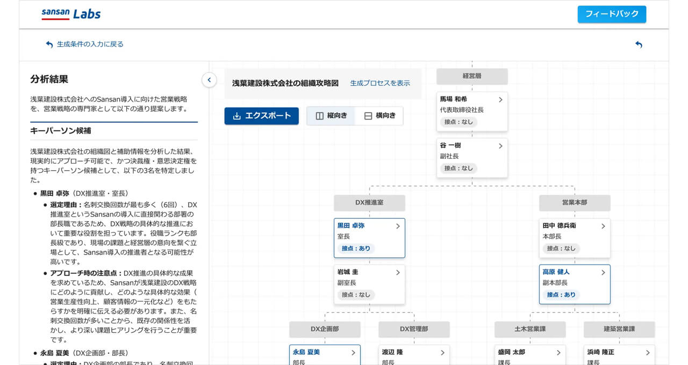Screen dimensions: 688x365
Task: Click the horizontal layout icon in 横向き button
Action: click(368, 115)
